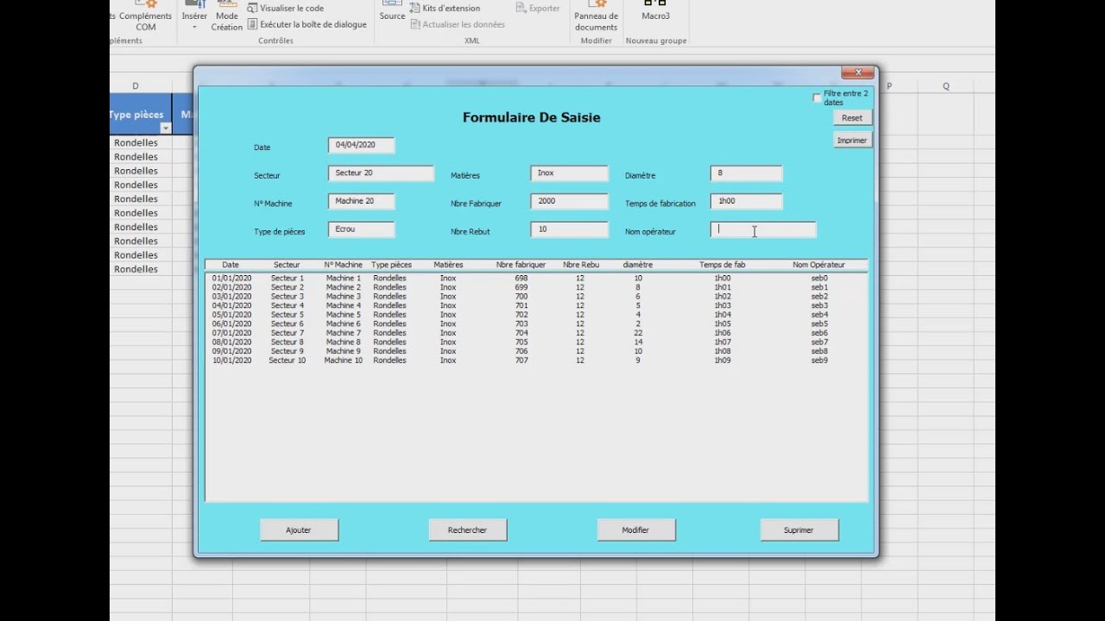Click the N° Machine input field
Image resolution: width=1105 pixels, height=621 pixels.
click(361, 201)
